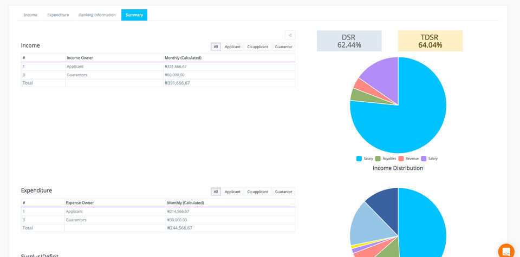Select the Summary tab
The image size is (520, 257).
pyautogui.click(x=134, y=15)
